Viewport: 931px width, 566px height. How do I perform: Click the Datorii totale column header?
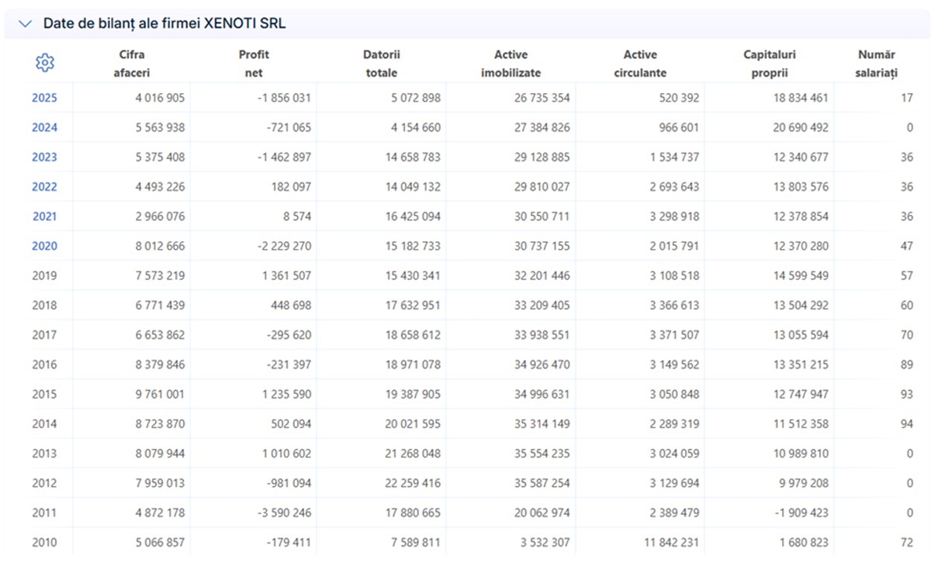382,64
